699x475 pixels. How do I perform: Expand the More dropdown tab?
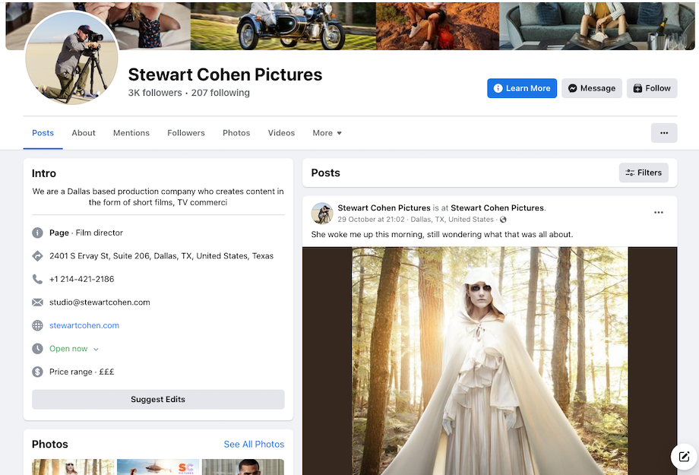coord(327,133)
